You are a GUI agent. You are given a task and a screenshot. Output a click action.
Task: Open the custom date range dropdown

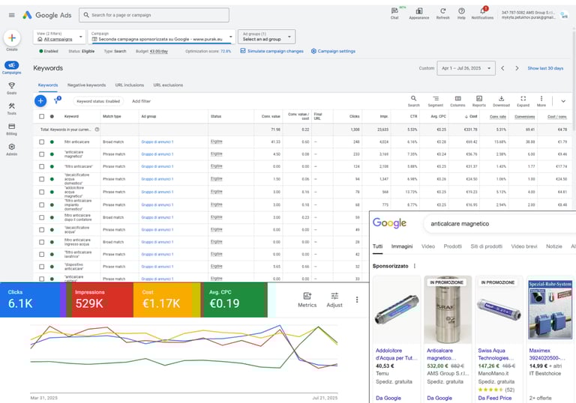click(466, 68)
